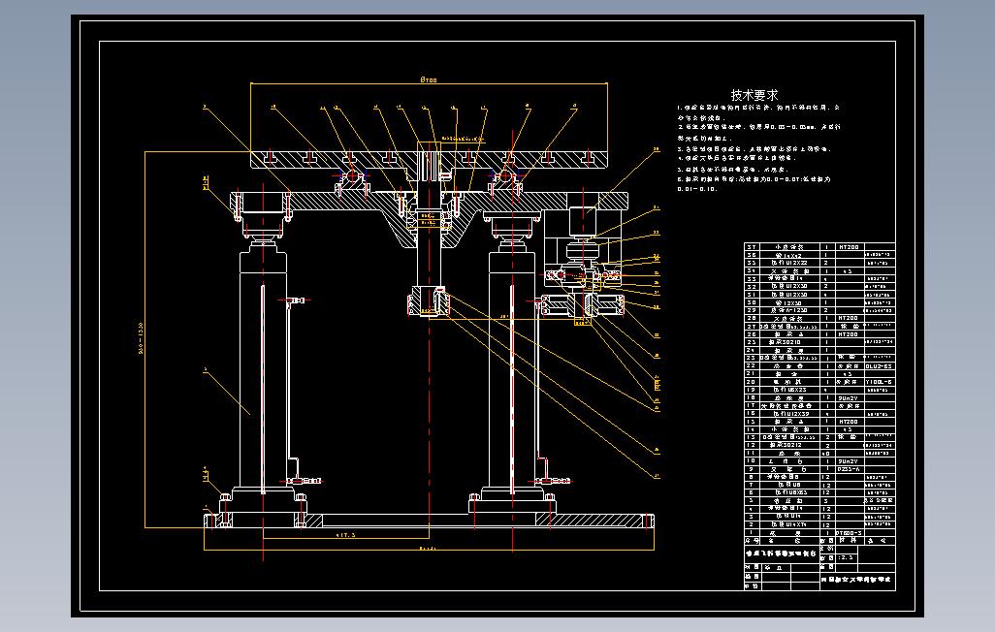This screenshot has height=632, width=995.
Task: Select the 900~1350 vertical height dimension
Action: (141, 337)
